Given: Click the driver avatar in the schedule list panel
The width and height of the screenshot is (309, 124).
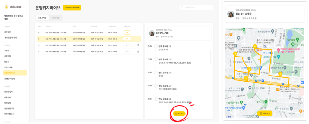Looking at the screenshot, I should click(x=152, y=33).
